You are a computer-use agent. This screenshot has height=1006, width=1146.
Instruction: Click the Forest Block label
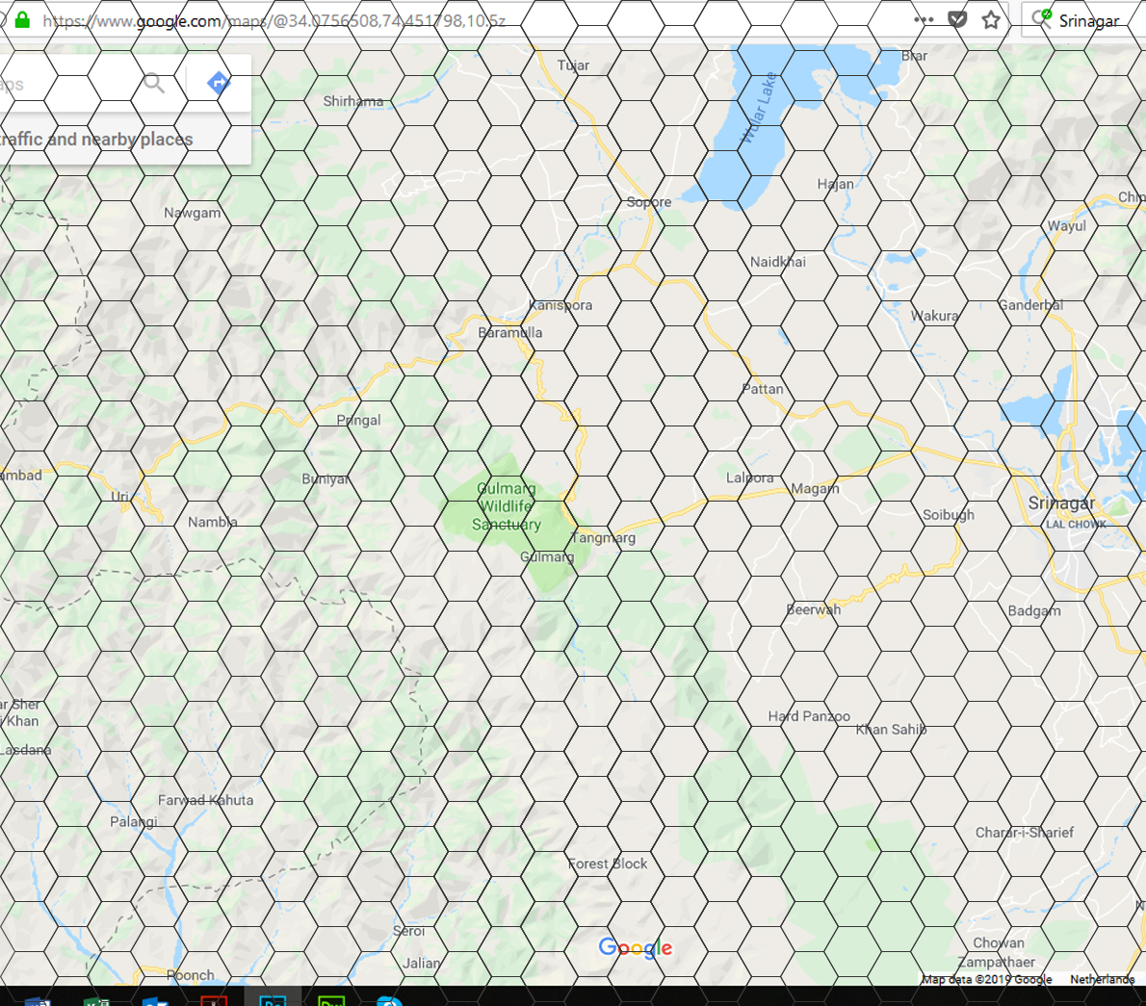(608, 864)
